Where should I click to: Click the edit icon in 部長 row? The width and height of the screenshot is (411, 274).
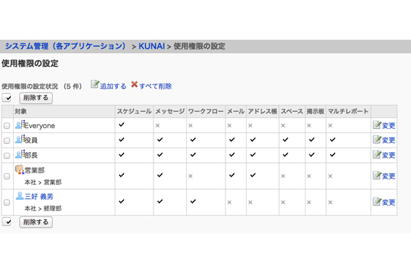[x=377, y=155]
